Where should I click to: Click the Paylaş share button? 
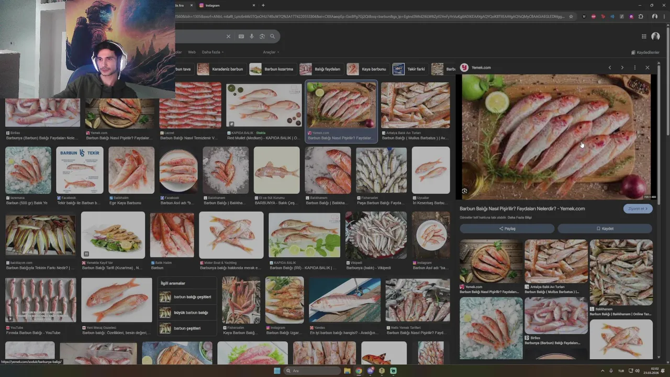click(x=507, y=228)
